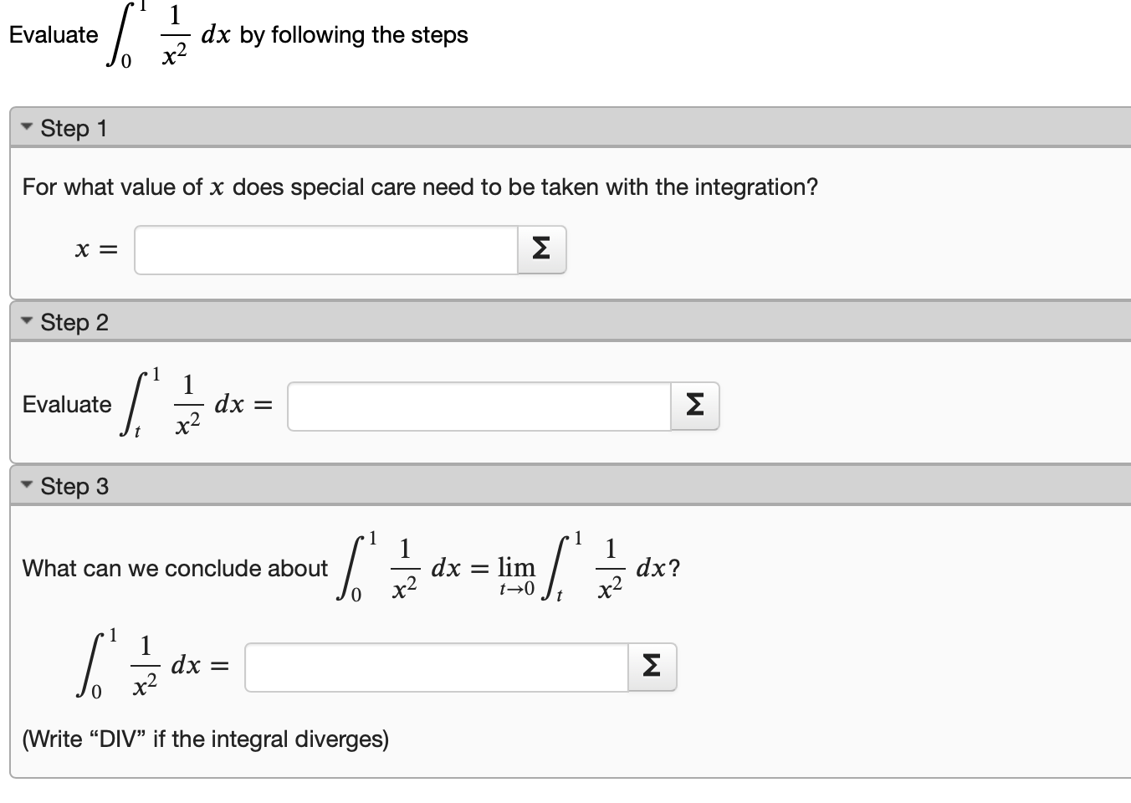This screenshot has width=1131, height=803.
Task: Click the Step 3 disclosure triangle
Action: (x=27, y=483)
